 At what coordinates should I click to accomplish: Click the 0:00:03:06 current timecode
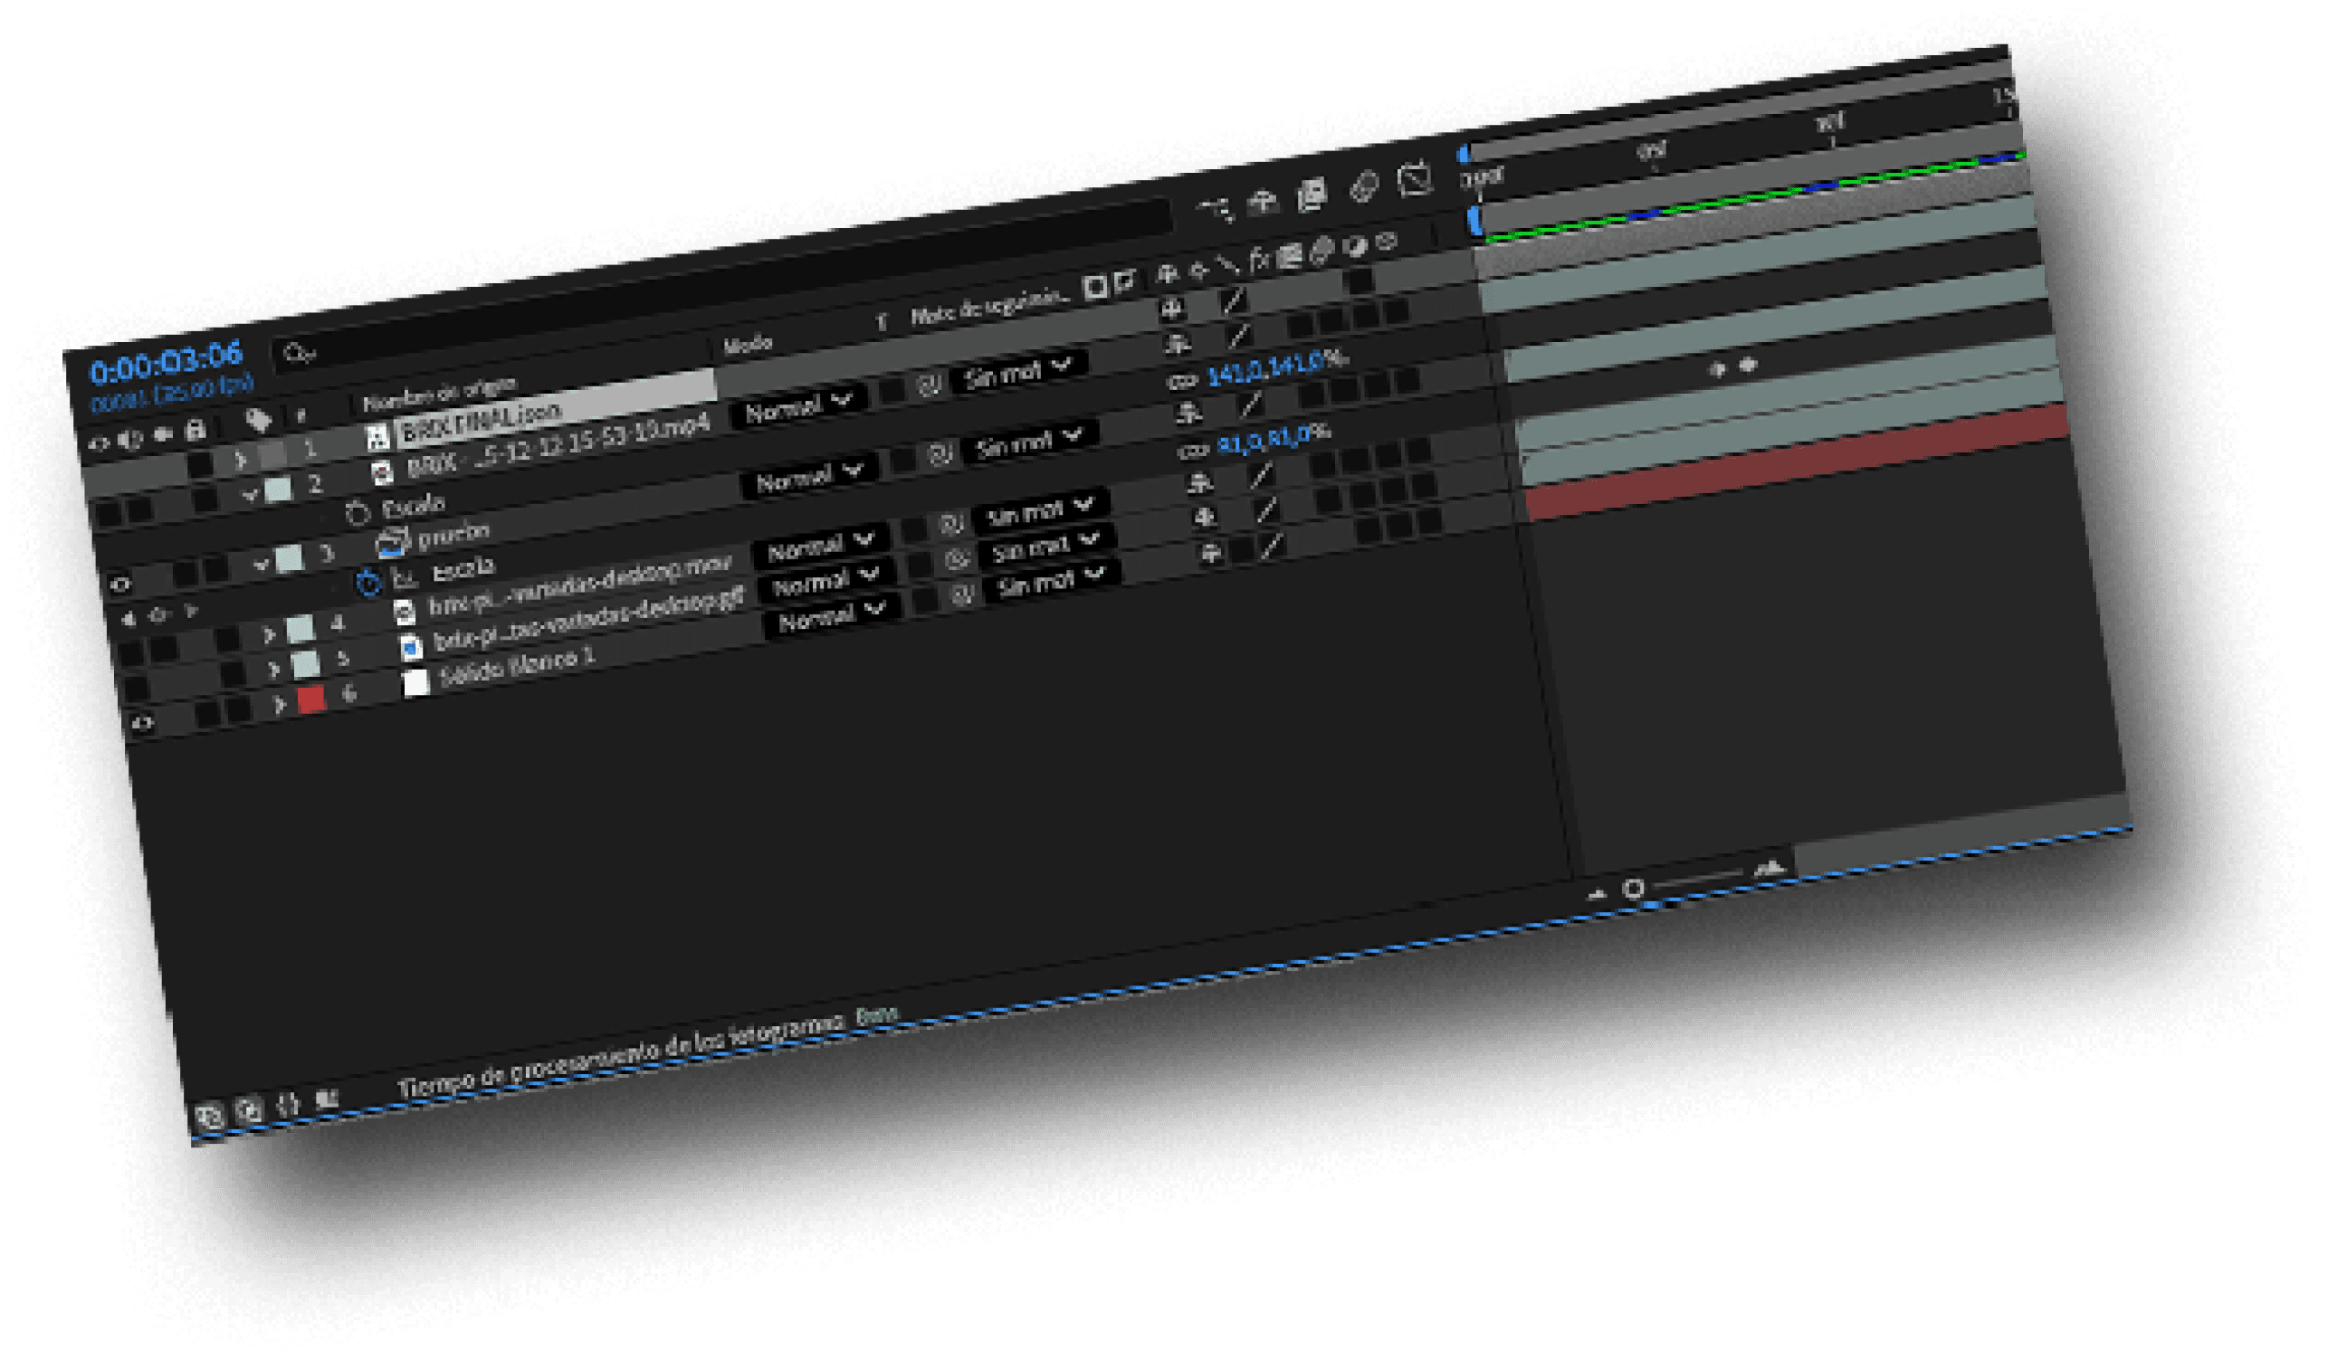pyautogui.click(x=167, y=361)
